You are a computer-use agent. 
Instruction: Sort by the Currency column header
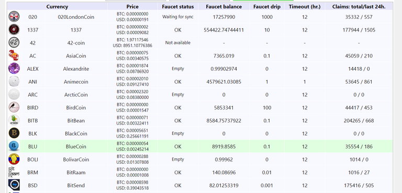[57, 7]
